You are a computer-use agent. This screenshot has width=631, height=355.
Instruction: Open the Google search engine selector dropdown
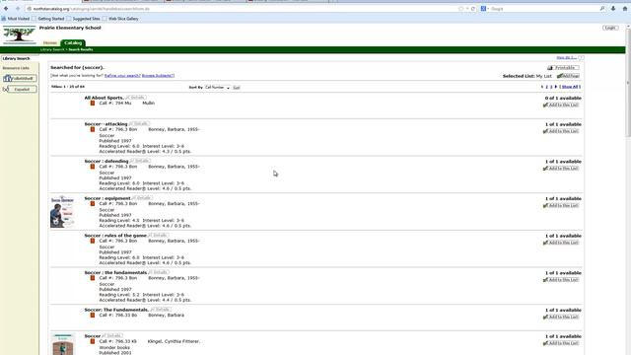tap(485, 9)
